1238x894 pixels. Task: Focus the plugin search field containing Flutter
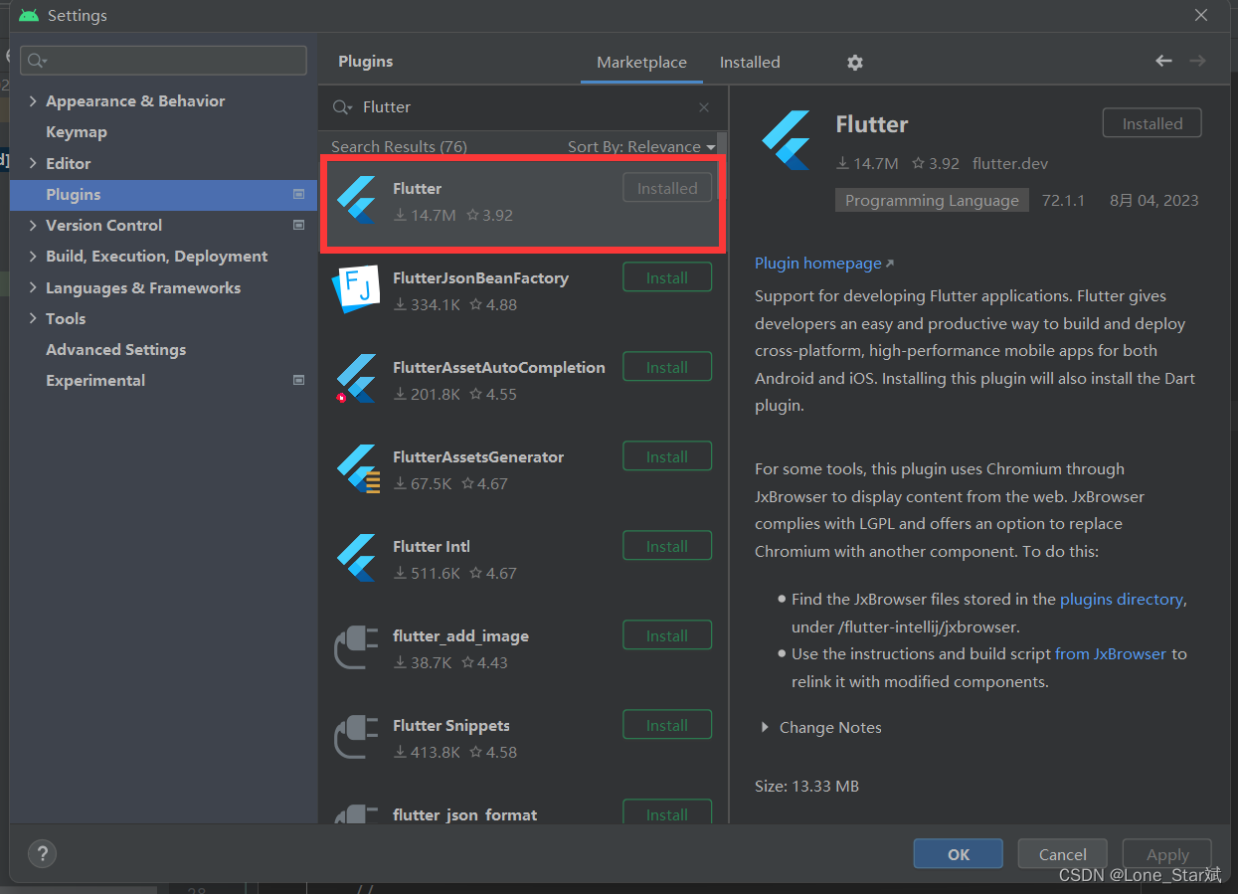pyautogui.click(x=524, y=107)
